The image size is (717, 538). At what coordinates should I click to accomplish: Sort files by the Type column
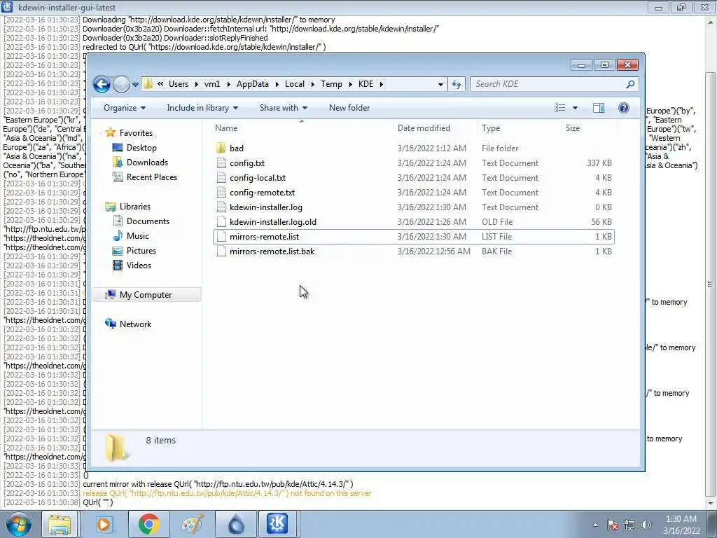(x=519, y=128)
